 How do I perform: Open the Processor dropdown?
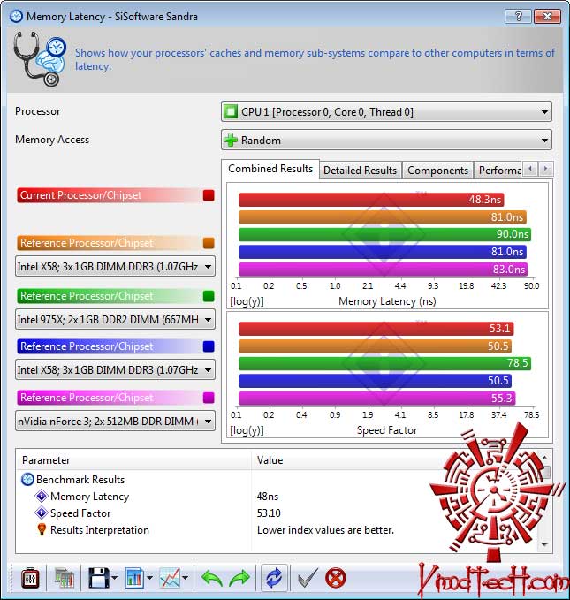[x=386, y=111]
